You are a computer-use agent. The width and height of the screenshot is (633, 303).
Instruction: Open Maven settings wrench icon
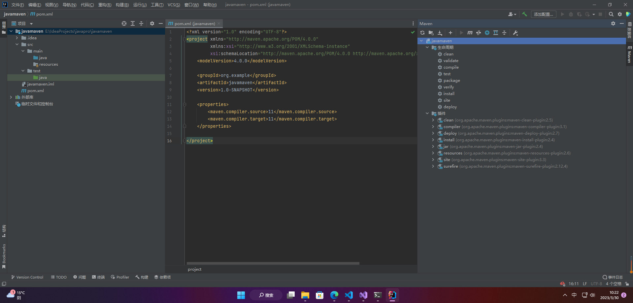coord(515,33)
